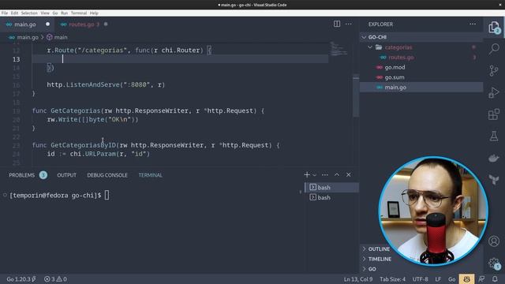Open the Search view icon
This screenshot has height=284, width=505.
(x=494, y=49)
